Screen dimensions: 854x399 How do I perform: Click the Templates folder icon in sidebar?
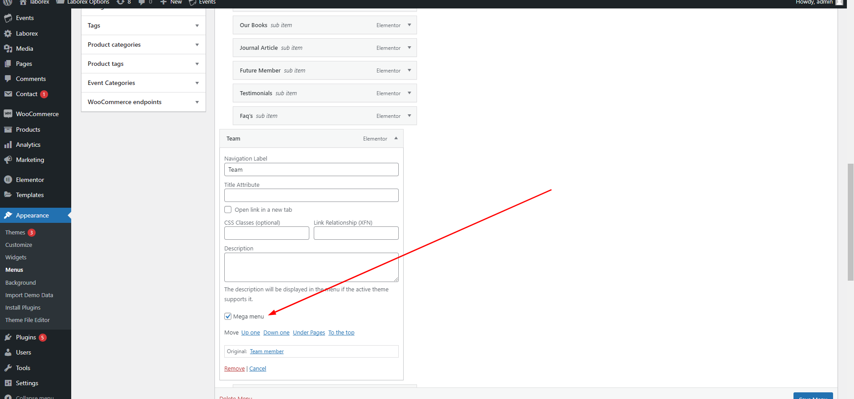(x=8, y=195)
